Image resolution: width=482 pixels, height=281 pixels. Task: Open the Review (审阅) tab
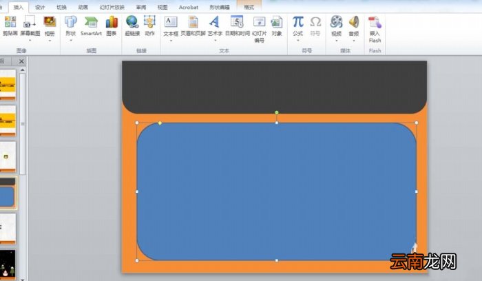(x=141, y=7)
